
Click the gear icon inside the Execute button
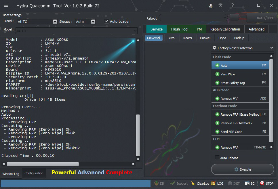[236, 169]
